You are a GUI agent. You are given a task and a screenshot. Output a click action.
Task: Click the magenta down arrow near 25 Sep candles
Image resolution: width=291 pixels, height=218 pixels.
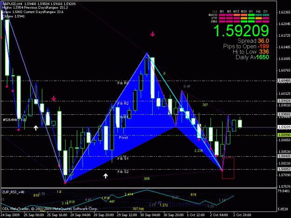click(x=54, y=99)
